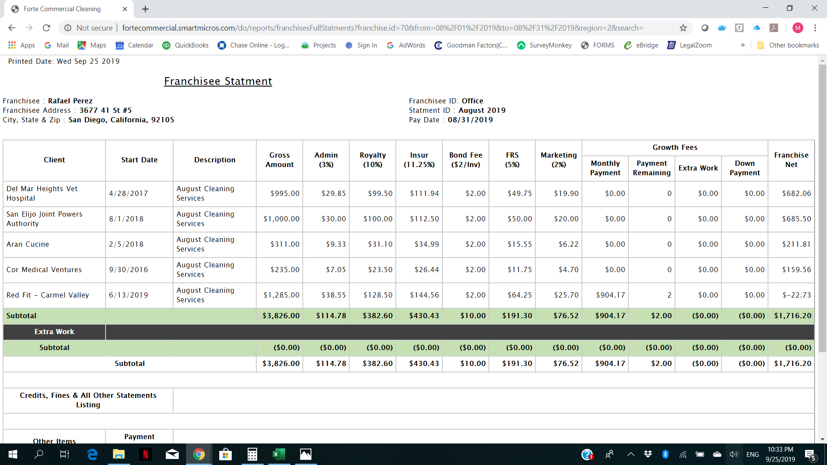Open SurveyMonkey bookmark
The width and height of the screenshot is (827, 465).
click(544, 45)
